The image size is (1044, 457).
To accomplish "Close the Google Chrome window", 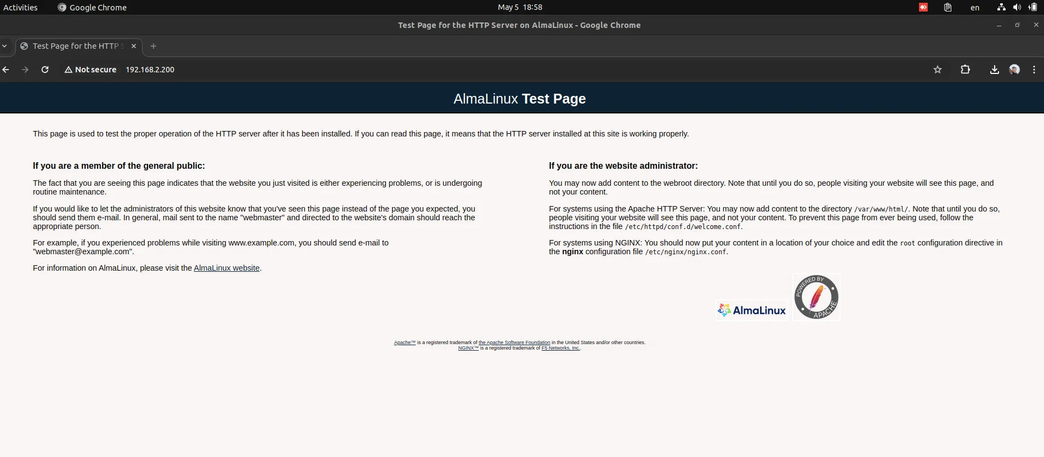I will coord(1036,25).
